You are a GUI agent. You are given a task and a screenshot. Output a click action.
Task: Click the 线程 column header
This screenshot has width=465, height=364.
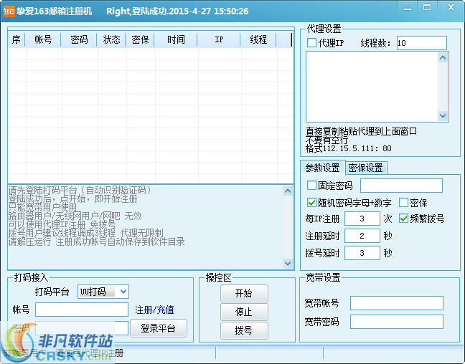tap(258, 39)
